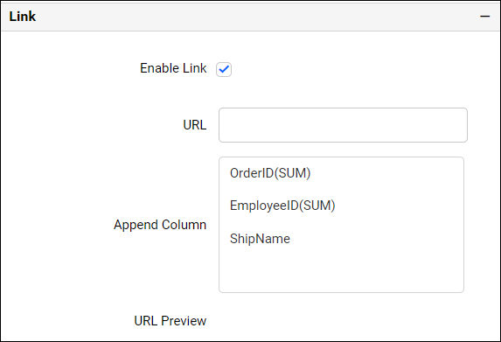Viewport: 501px width, 342px height.
Task: Select ShipName in Append Column list
Action: [260, 239]
